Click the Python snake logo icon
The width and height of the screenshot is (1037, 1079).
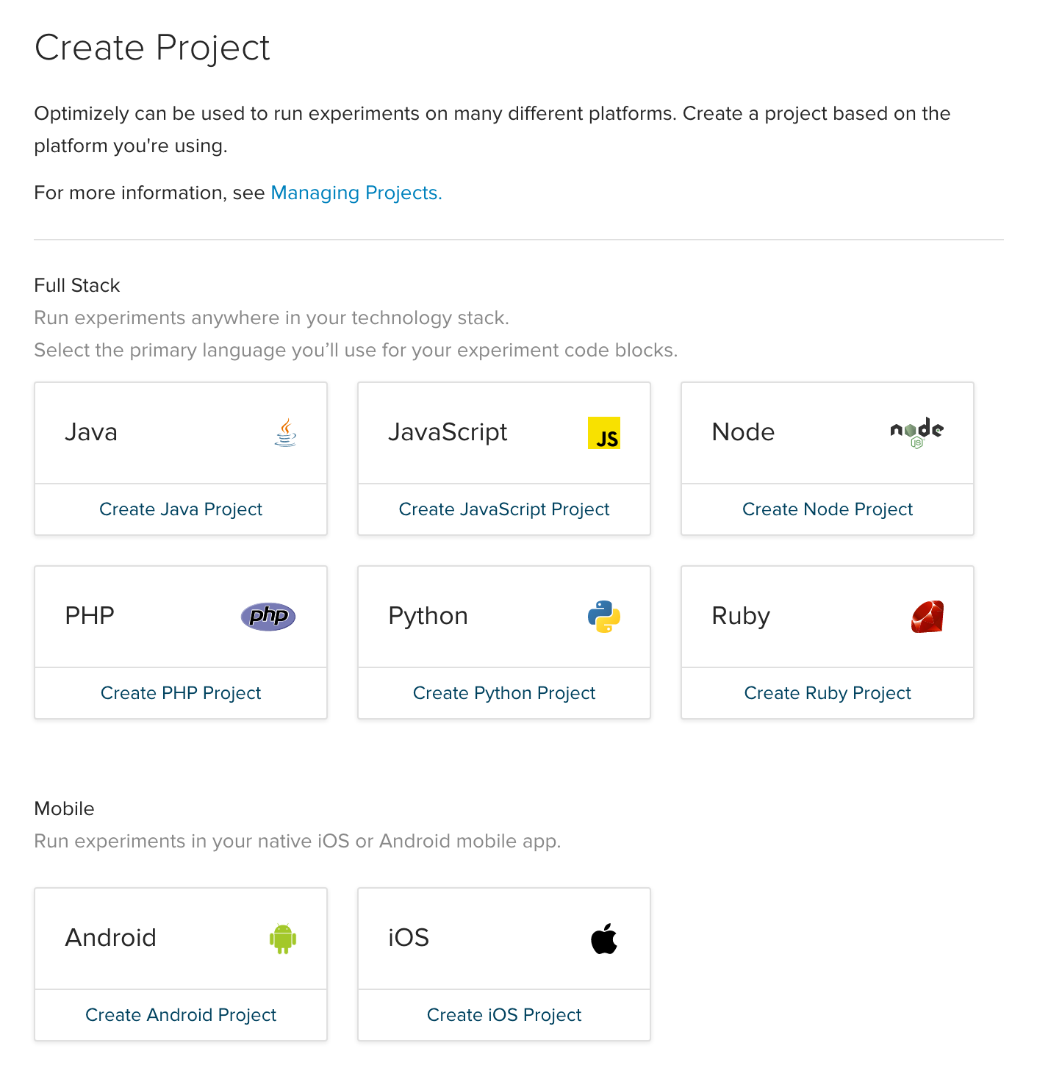click(x=603, y=617)
